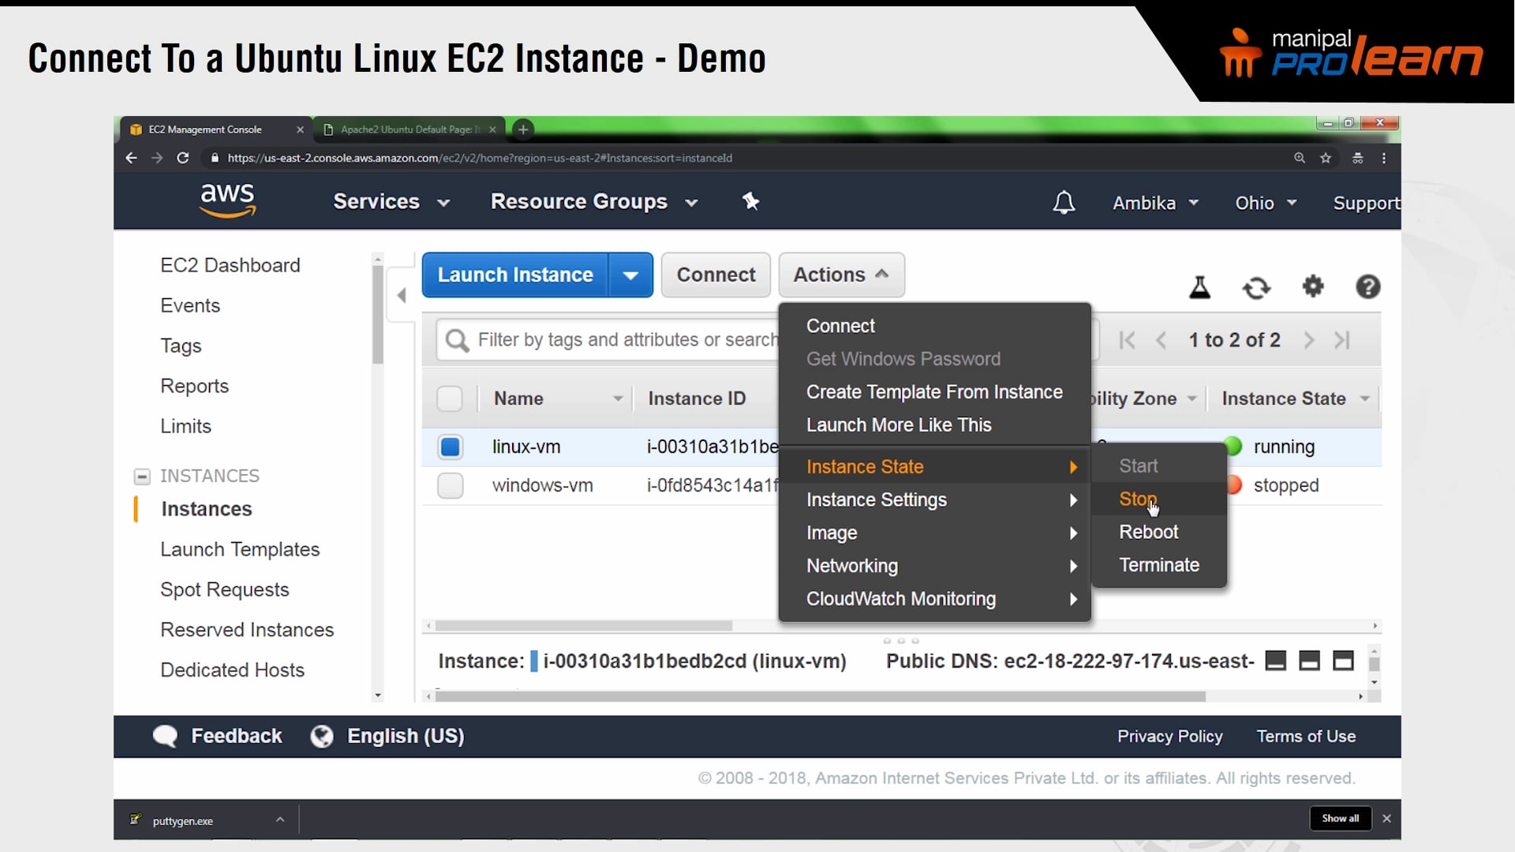The width and height of the screenshot is (1515, 852).
Task: Uncheck the linux-vm instance checkbox
Action: pyautogui.click(x=450, y=447)
